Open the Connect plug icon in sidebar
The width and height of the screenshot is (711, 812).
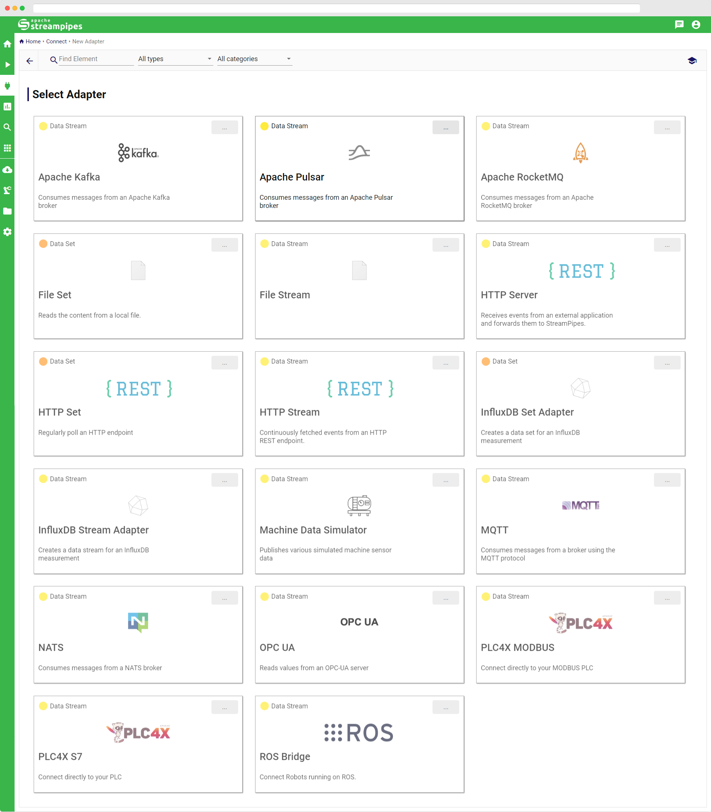[x=7, y=85]
